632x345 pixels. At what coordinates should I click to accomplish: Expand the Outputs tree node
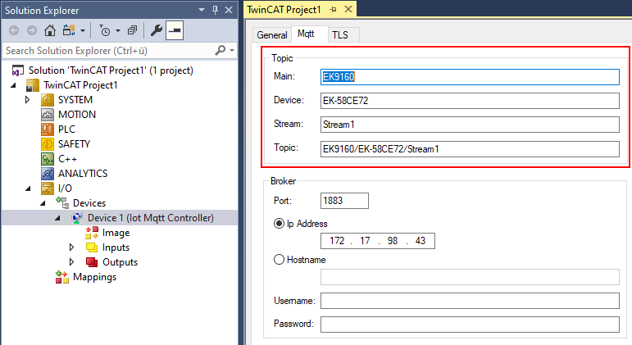click(72, 262)
